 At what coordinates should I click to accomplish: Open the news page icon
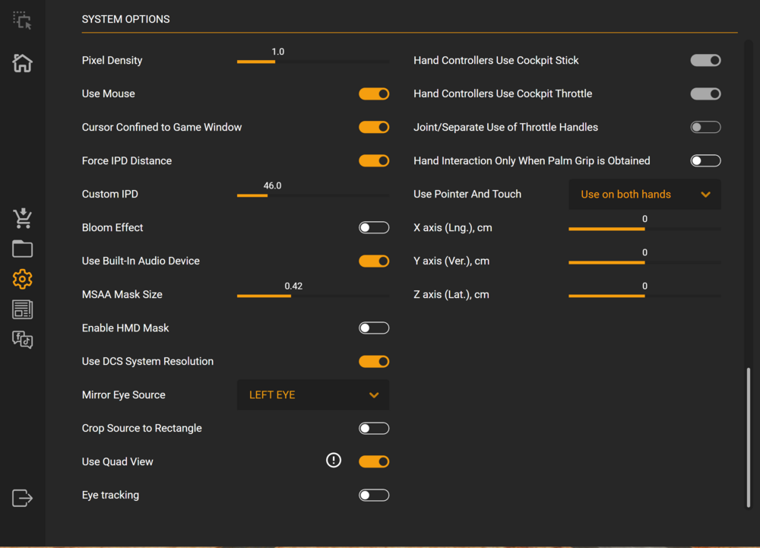[23, 309]
